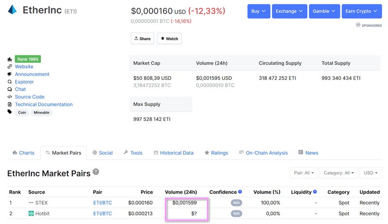Click the bar chart icon beside Rank 1985
Image resolution: width=388 pixels, height=224 pixels.
10,60
